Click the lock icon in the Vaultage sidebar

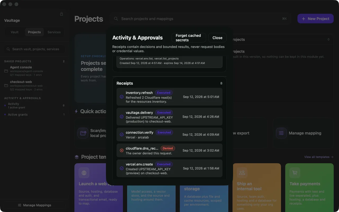[x=61, y=14]
